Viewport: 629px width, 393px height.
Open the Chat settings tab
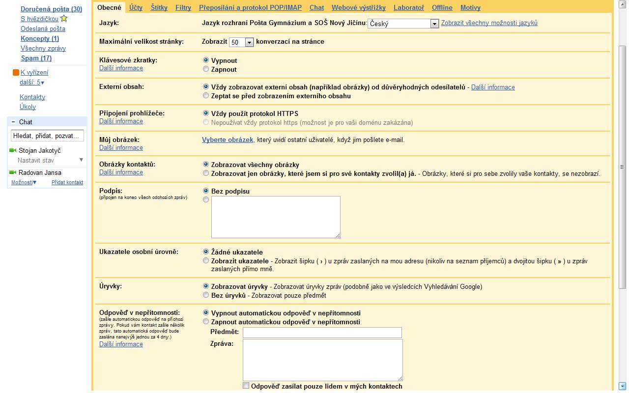click(x=316, y=8)
